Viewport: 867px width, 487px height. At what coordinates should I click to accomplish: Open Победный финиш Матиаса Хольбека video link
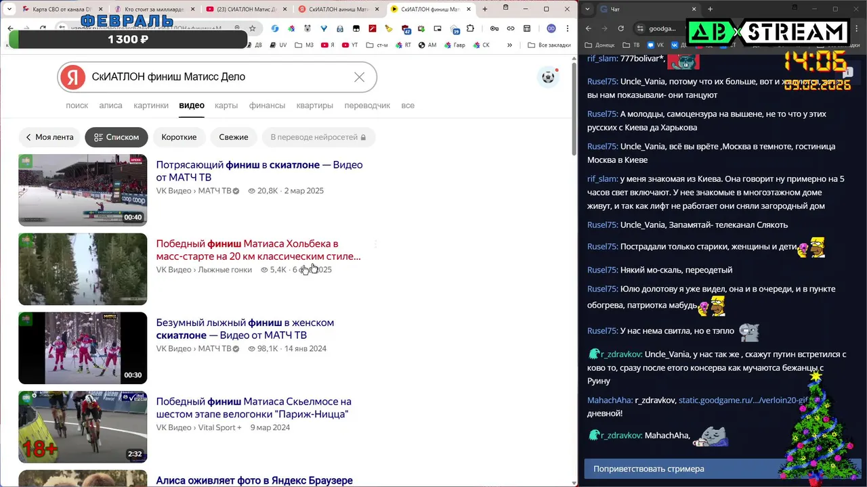(x=258, y=250)
